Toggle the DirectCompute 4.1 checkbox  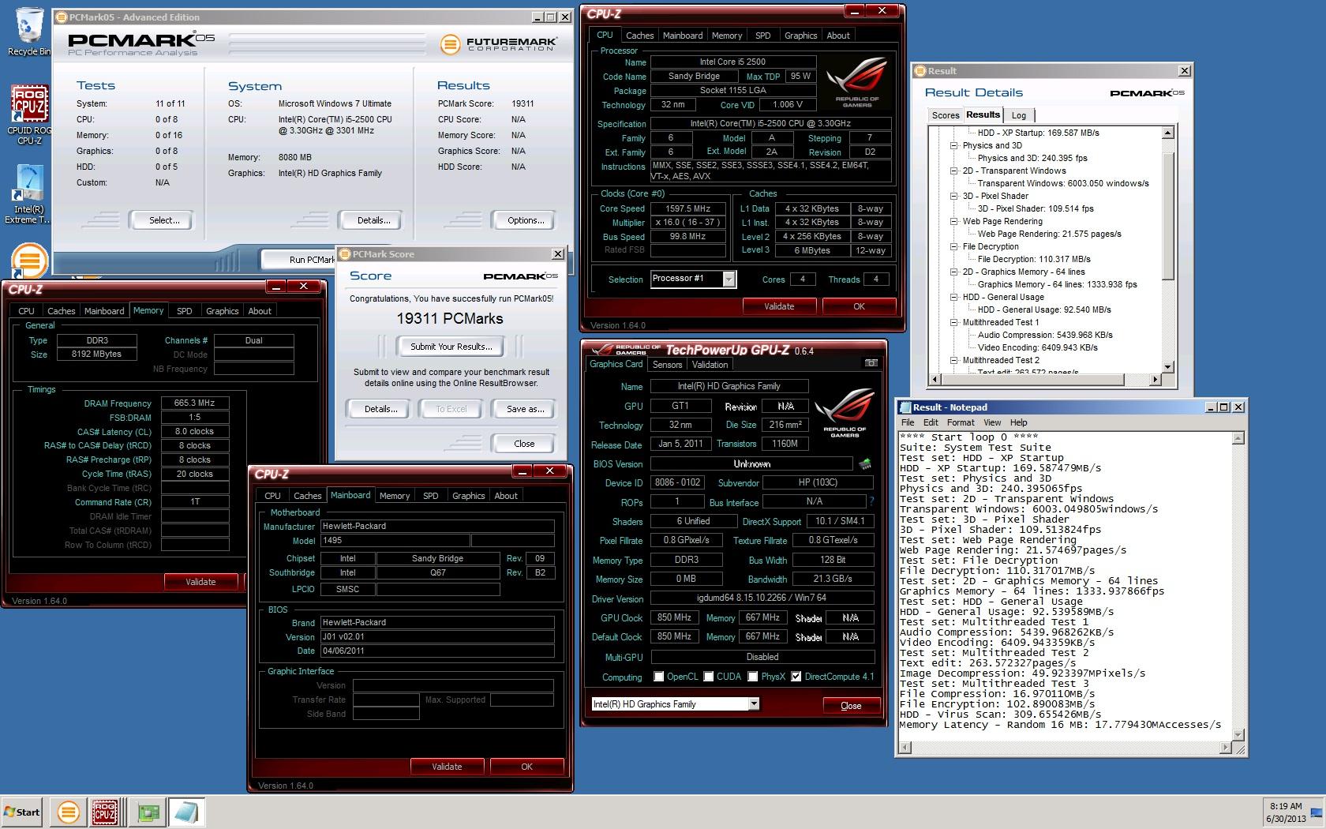coord(796,677)
